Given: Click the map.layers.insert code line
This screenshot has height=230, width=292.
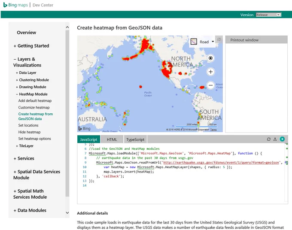Looking at the screenshot, I should [129, 172].
